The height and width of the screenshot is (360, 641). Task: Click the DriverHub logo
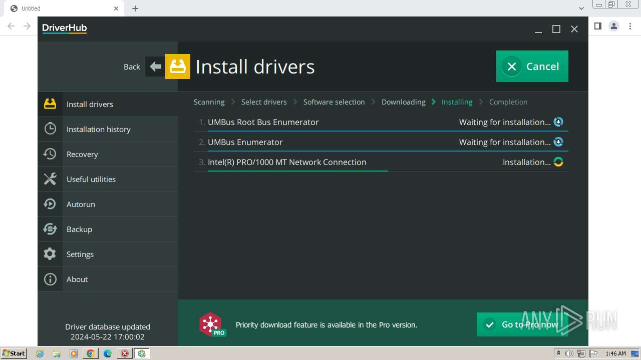(x=65, y=28)
